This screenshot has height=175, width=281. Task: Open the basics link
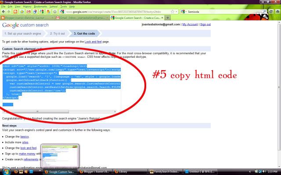click(x=25, y=137)
